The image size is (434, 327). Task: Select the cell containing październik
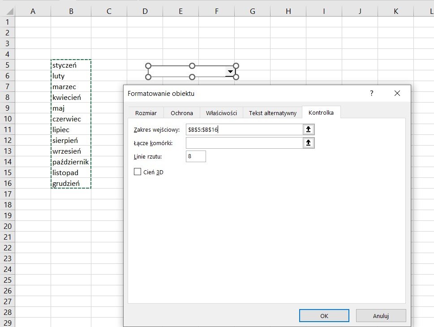click(x=71, y=162)
